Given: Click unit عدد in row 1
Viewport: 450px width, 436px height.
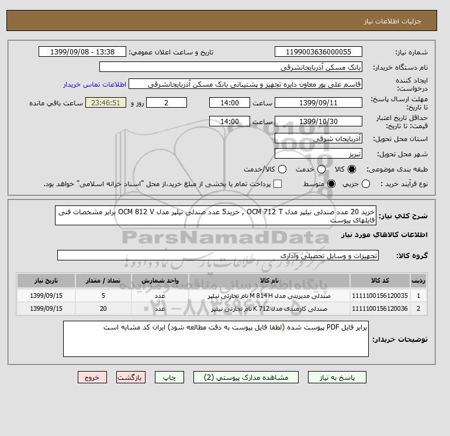Looking at the screenshot, I should tap(160, 296).
